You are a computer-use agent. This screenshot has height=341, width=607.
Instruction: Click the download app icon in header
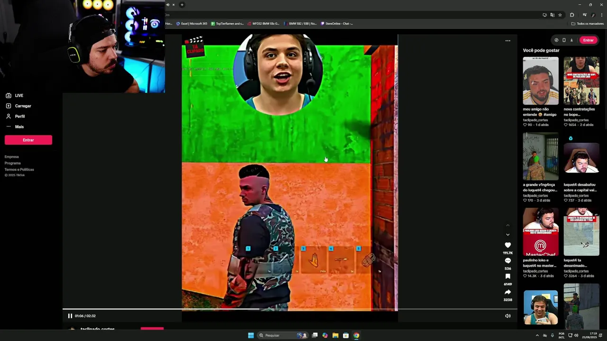pyautogui.click(x=571, y=40)
